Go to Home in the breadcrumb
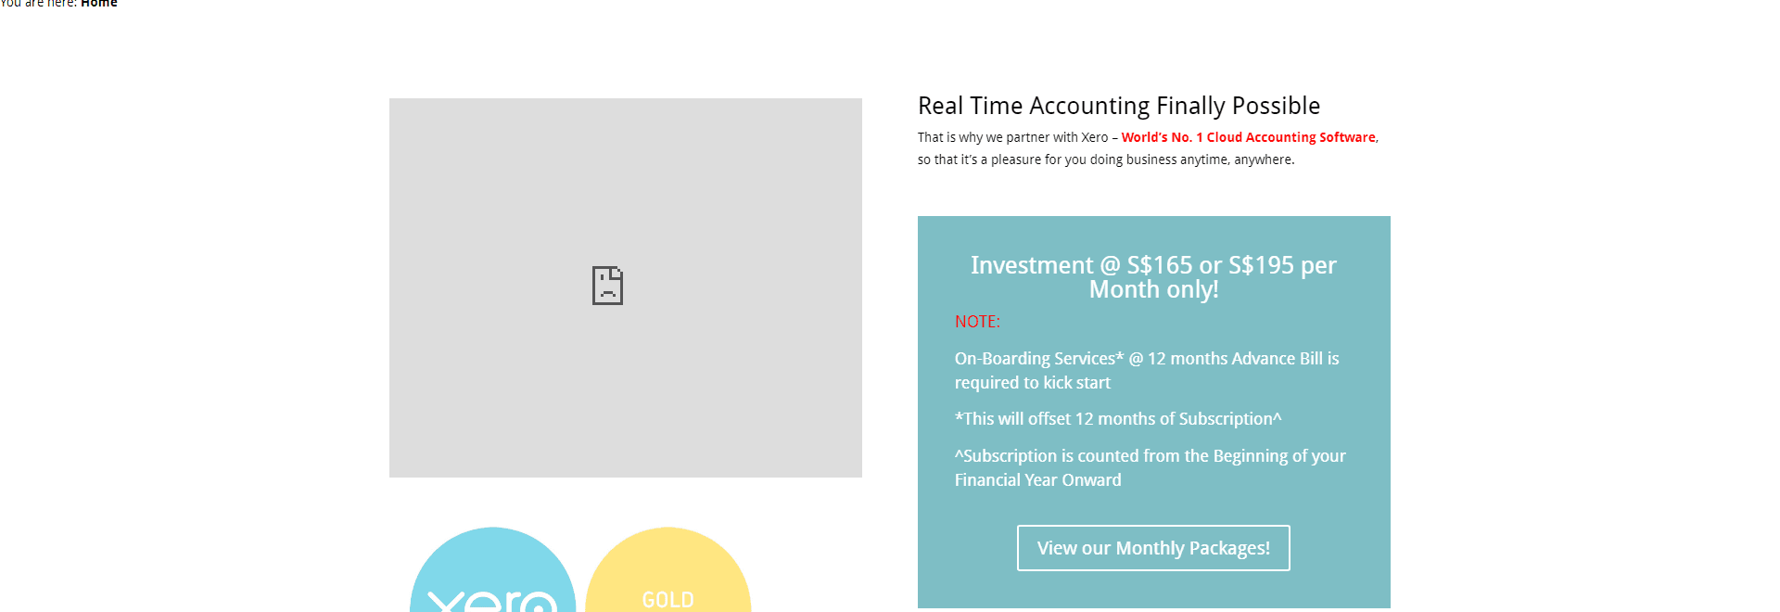 pyautogui.click(x=99, y=4)
